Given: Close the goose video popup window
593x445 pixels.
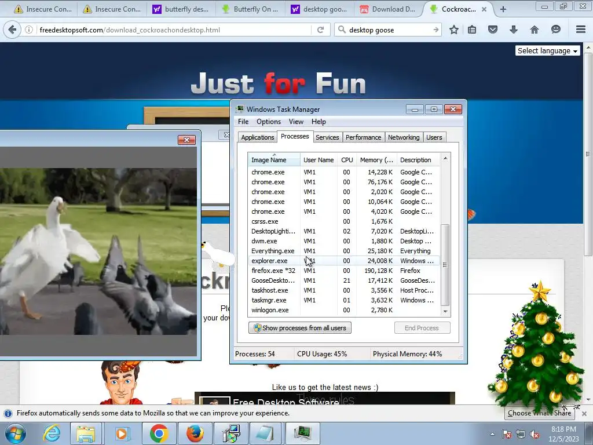Looking at the screenshot, I should [186, 140].
